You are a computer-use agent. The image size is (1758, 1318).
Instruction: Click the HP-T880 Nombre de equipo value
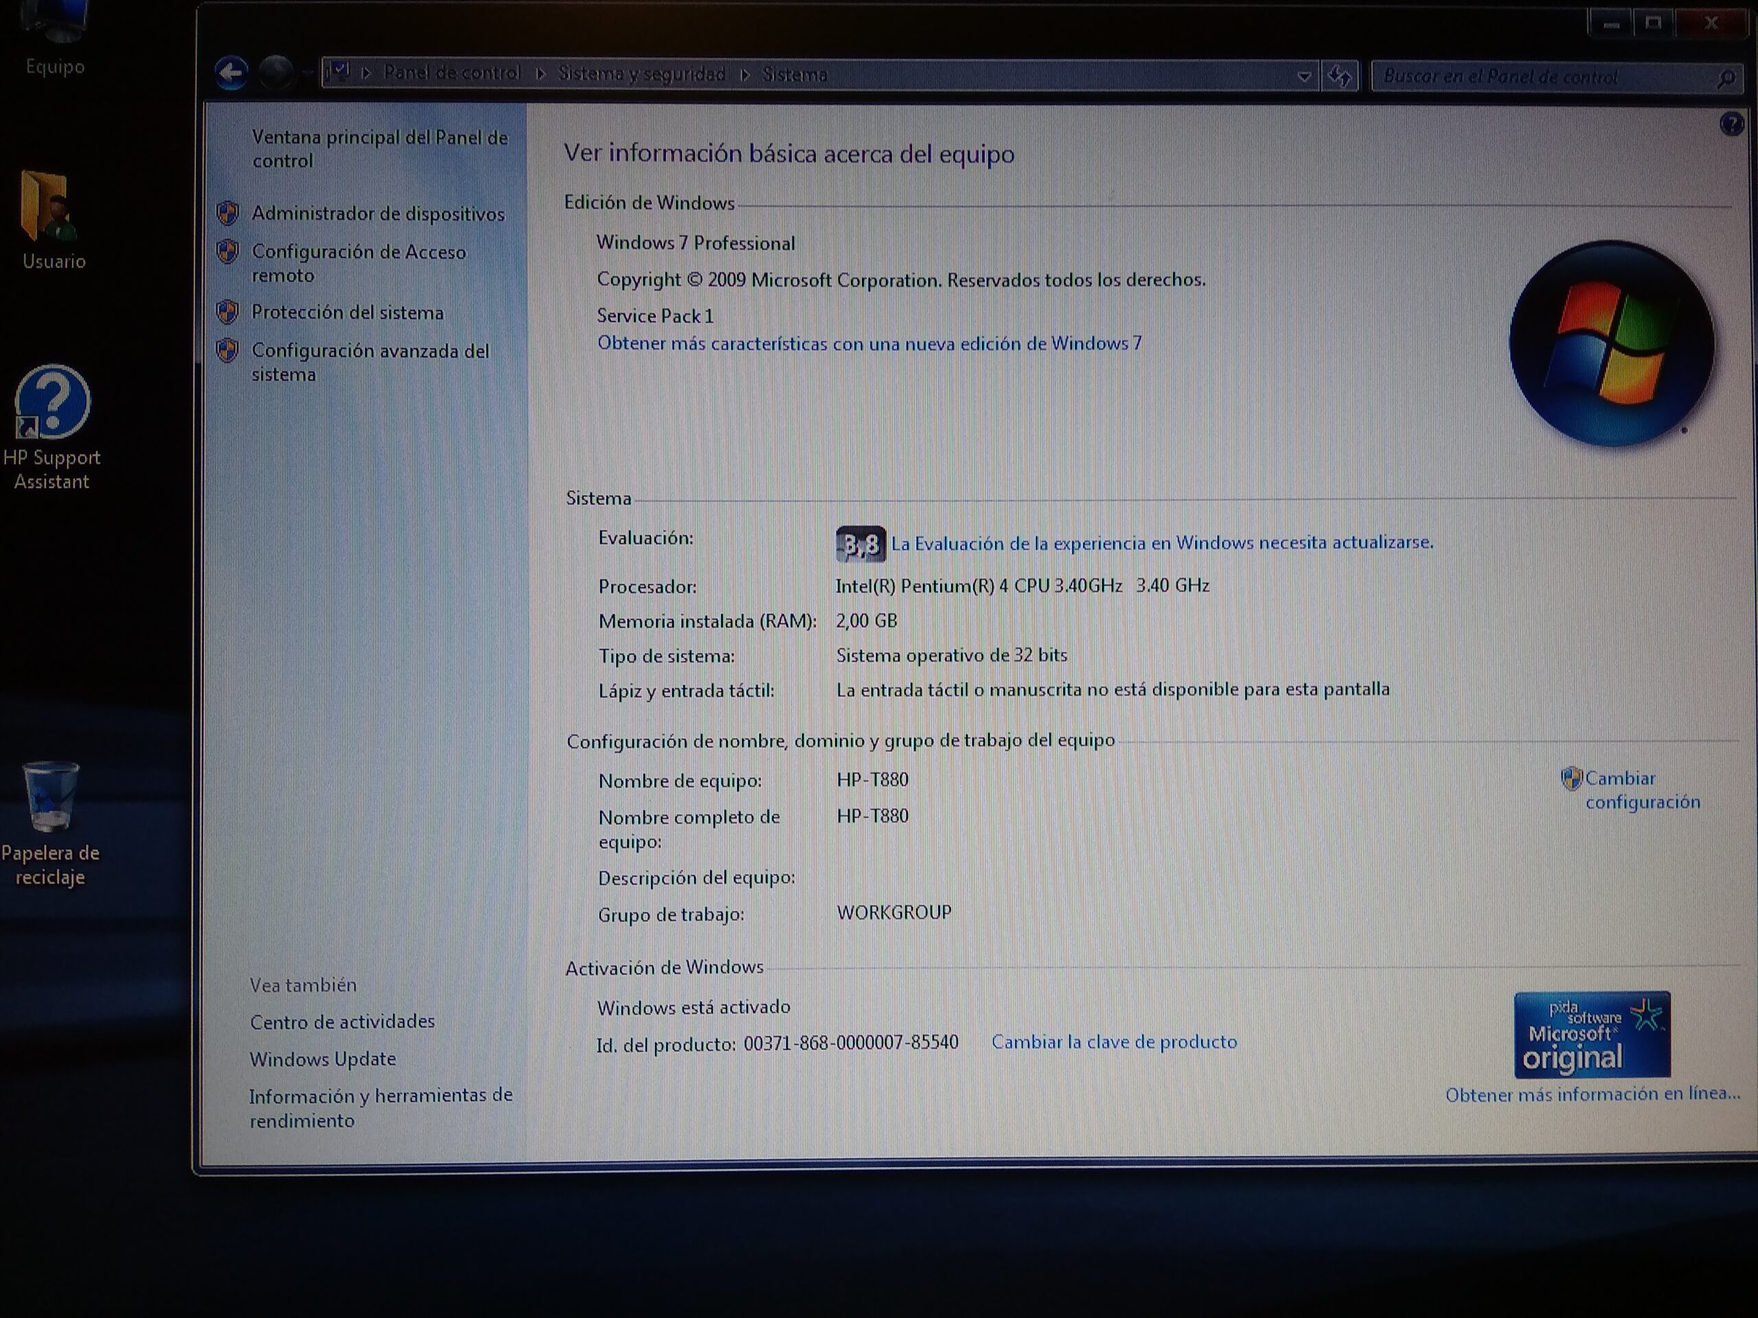coord(873,779)
